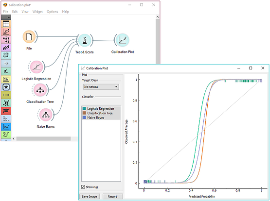This screenshot has width=270, height=201.
Task: Select the Classification Tree widget node
Action: (x=40, y=90)
